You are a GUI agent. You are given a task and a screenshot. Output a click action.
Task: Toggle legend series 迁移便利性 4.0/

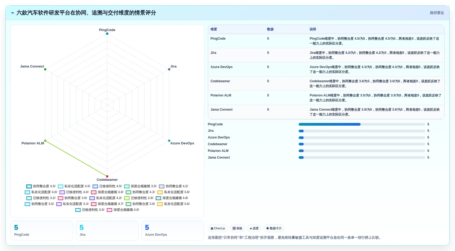pos(74,192)
